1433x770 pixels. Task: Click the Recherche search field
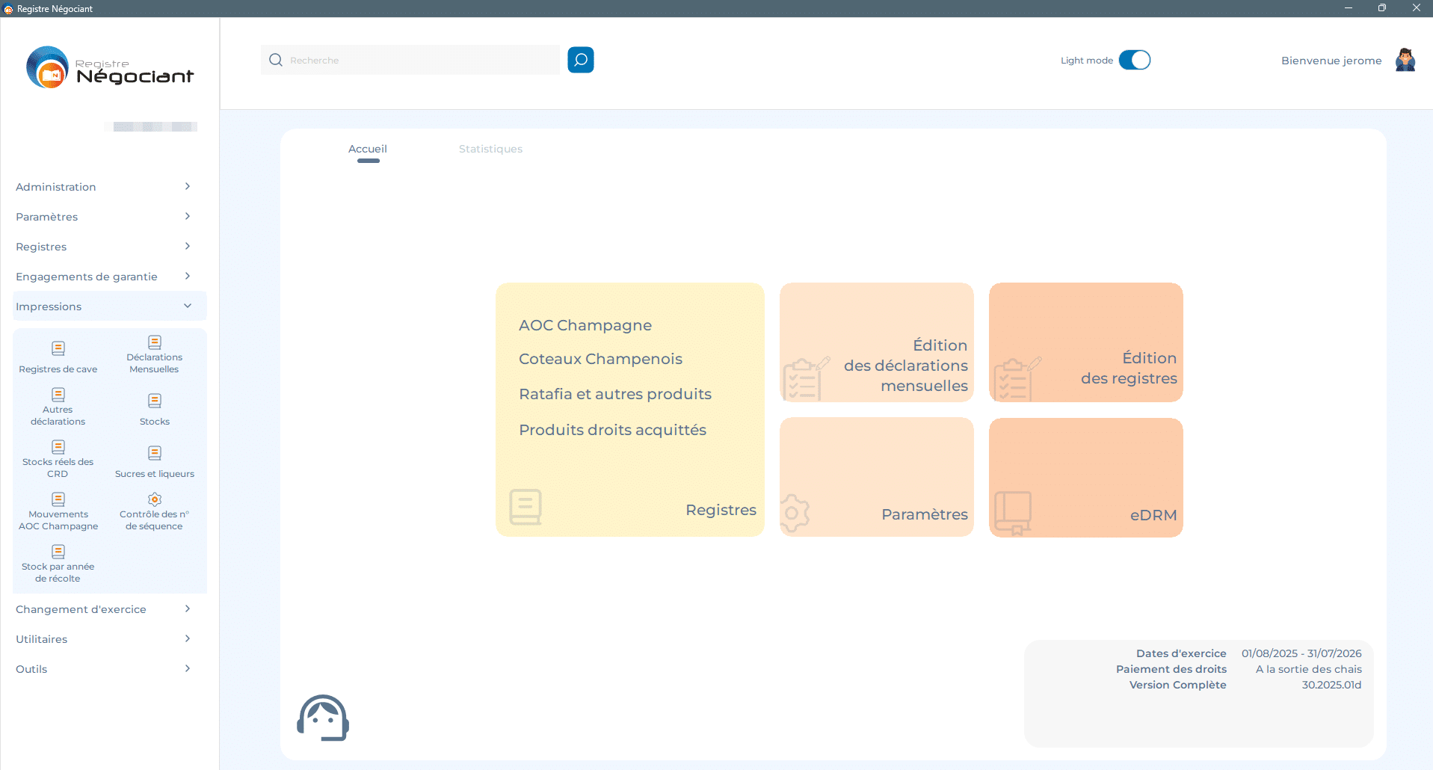[x=419, y=60]
